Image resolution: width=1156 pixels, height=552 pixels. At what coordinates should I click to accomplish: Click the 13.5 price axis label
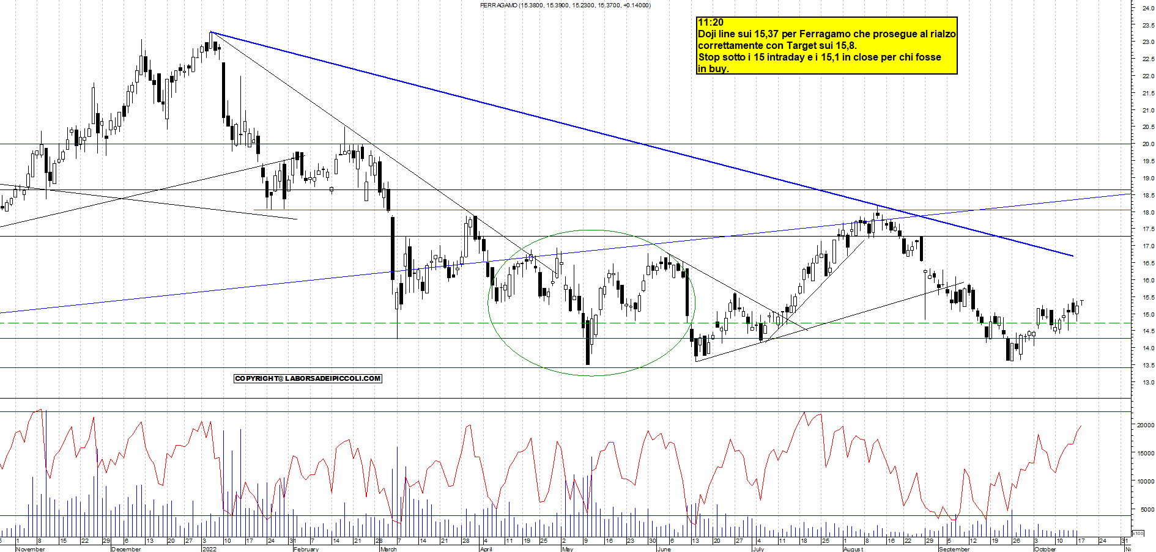click(1148, 366)
